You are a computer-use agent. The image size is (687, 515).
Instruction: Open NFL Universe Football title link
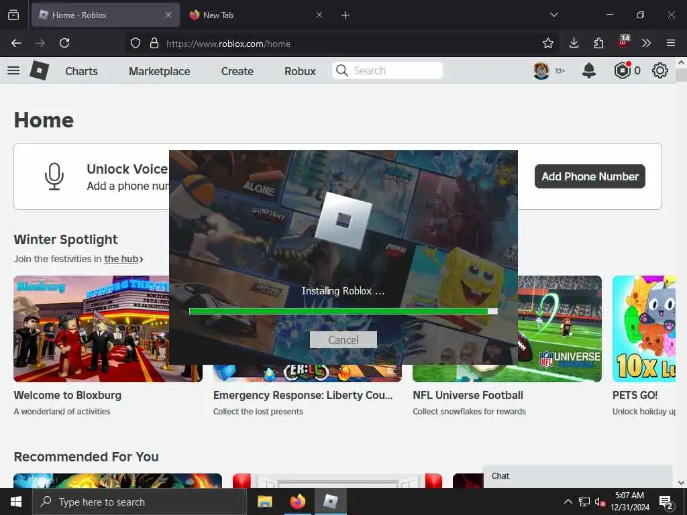(468, 395)
